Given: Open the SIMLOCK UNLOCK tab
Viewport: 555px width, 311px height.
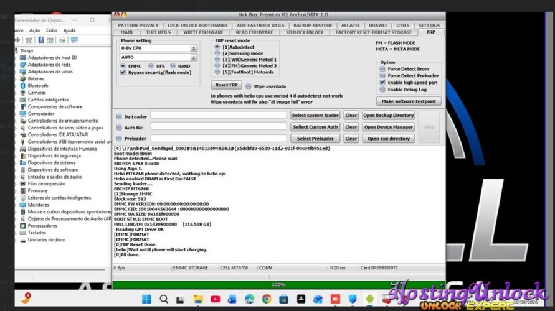Looking at the screenshot, I should click(x=305, y=32).
